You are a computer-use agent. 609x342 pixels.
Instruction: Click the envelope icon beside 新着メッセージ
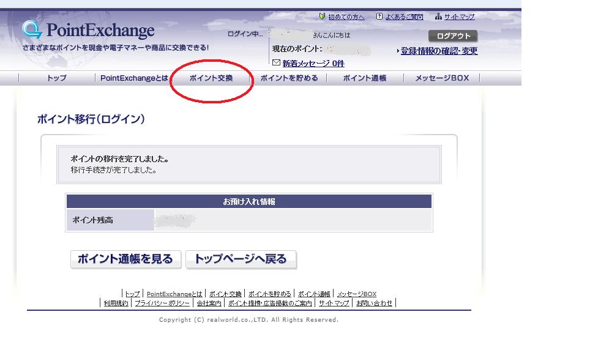[276, 63]
